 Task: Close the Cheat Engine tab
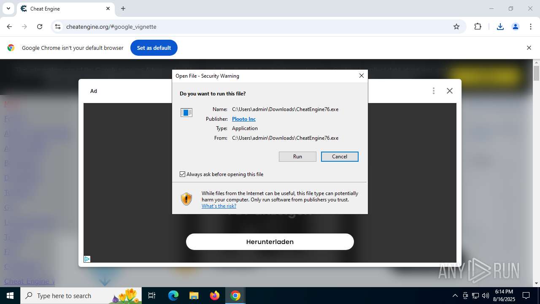tap(108, 8)
